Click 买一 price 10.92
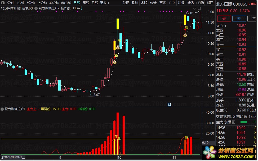Viewport: 258px width, 161px height. (x=241, y=50)
